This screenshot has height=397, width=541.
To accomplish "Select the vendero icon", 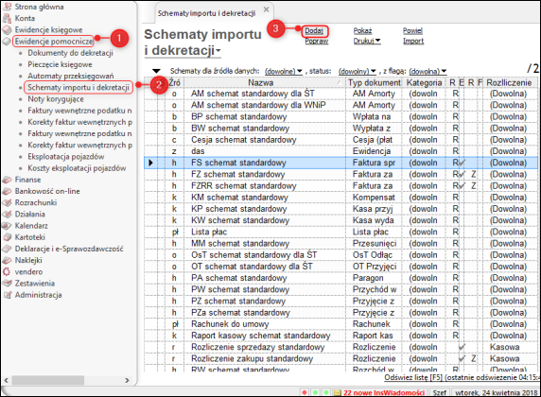I will point(7,272).
